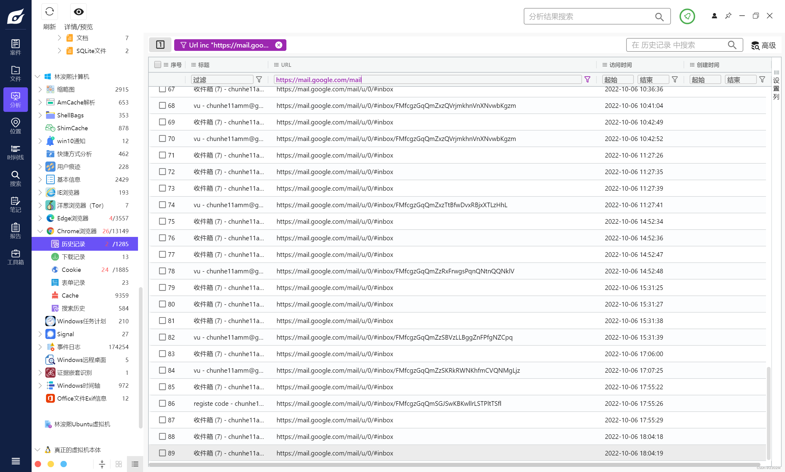Check the box for row 86
Image resolution: width=785 pixels, height=472 pixels.
click(x=162, y=403)
